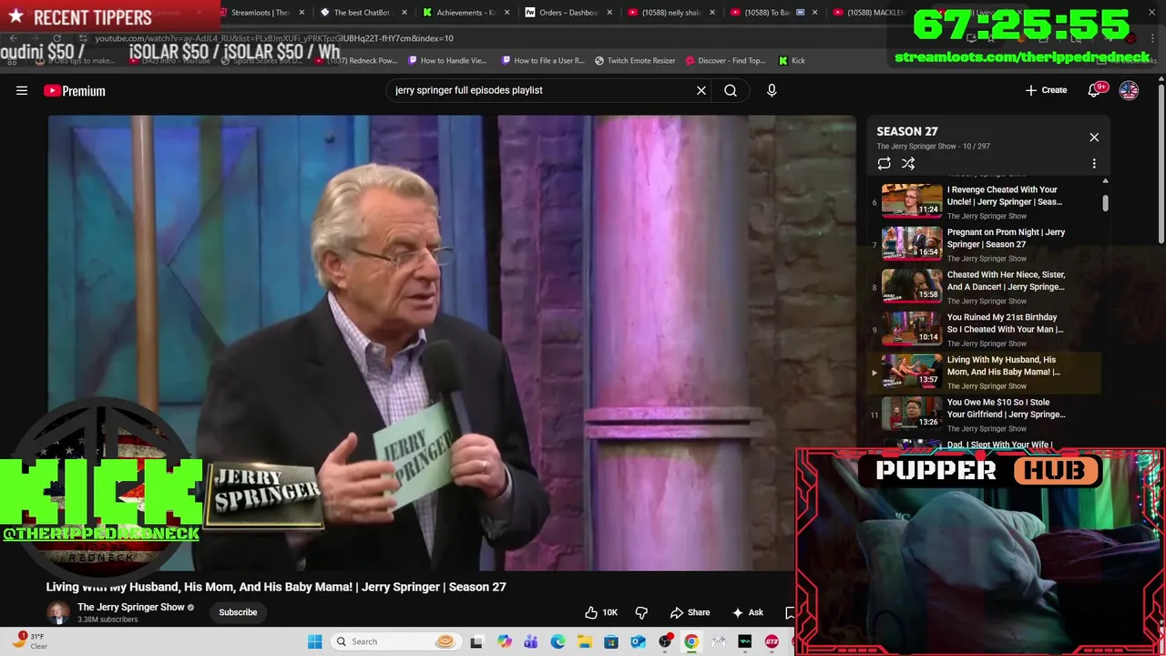Image resolution: width=1166 pixels, height=656 pixels.
Task: Open 'How to File a User R...' bookmark
Action: point(542,61)
